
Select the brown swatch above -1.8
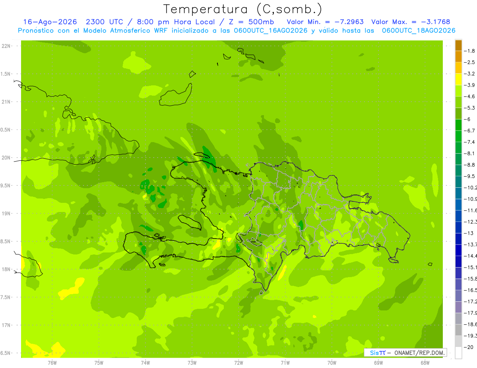(458, 45)
